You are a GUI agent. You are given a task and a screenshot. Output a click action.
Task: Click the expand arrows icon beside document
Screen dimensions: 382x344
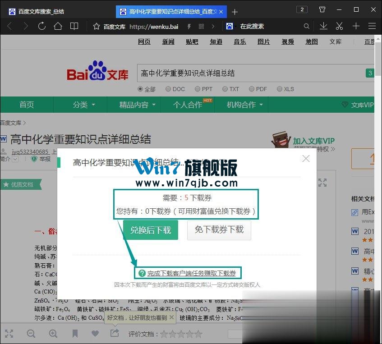(322, 183)
